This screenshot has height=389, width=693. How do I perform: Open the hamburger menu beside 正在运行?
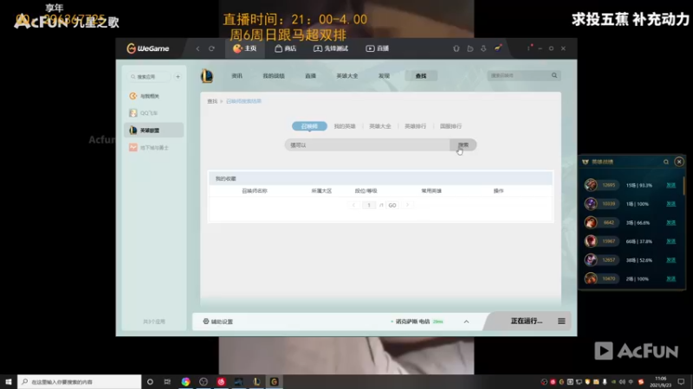(x=561, y=321)
